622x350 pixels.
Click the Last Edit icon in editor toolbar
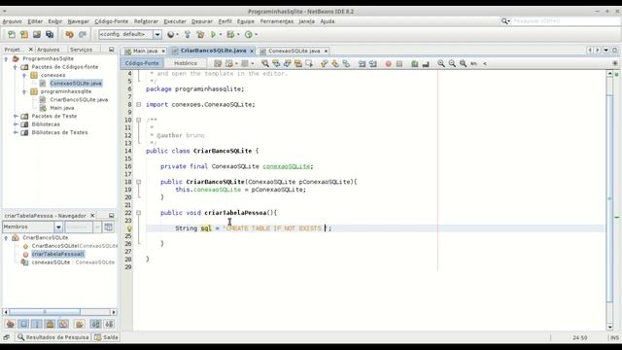(218, 63)
